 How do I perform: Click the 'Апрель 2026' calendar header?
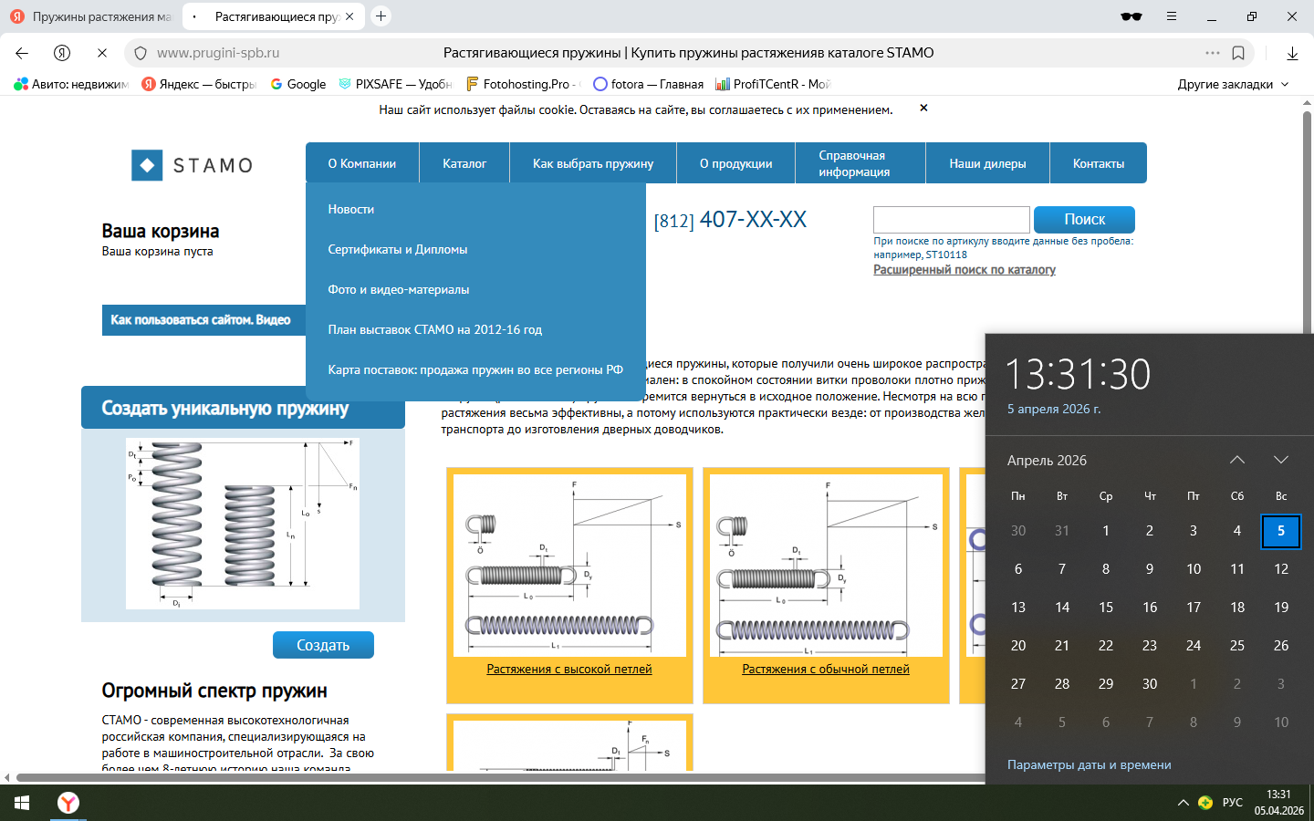coord(1047,461)
